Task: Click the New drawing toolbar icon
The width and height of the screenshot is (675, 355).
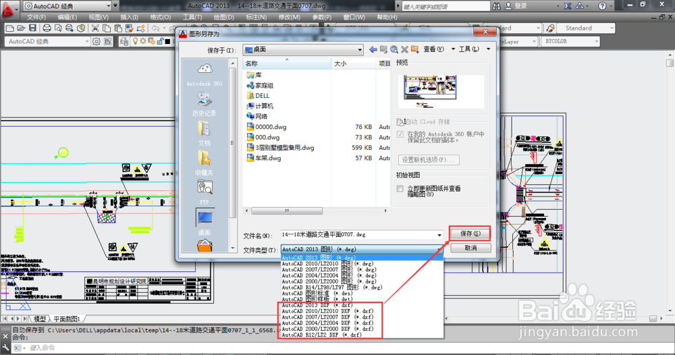Action: (x=9, y=28)
